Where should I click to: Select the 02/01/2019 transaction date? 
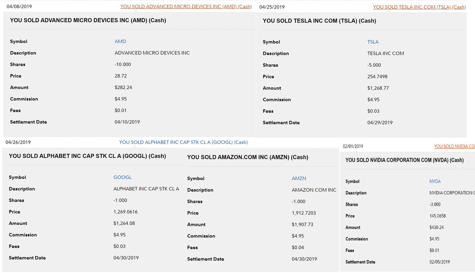pos(353,146)
